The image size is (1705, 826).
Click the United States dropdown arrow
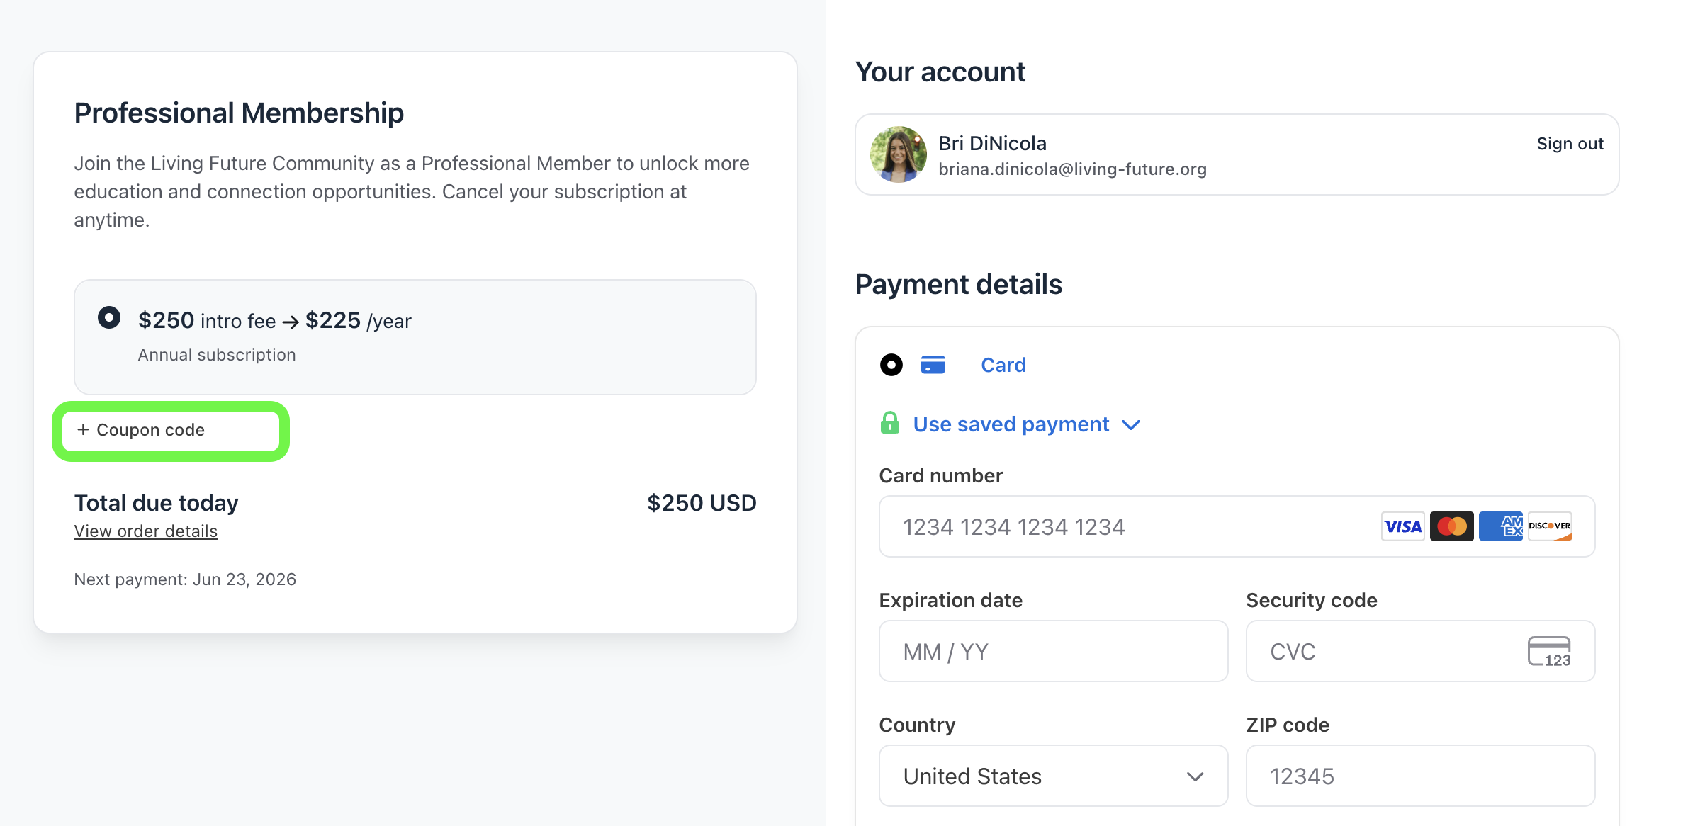point(1195,776)
